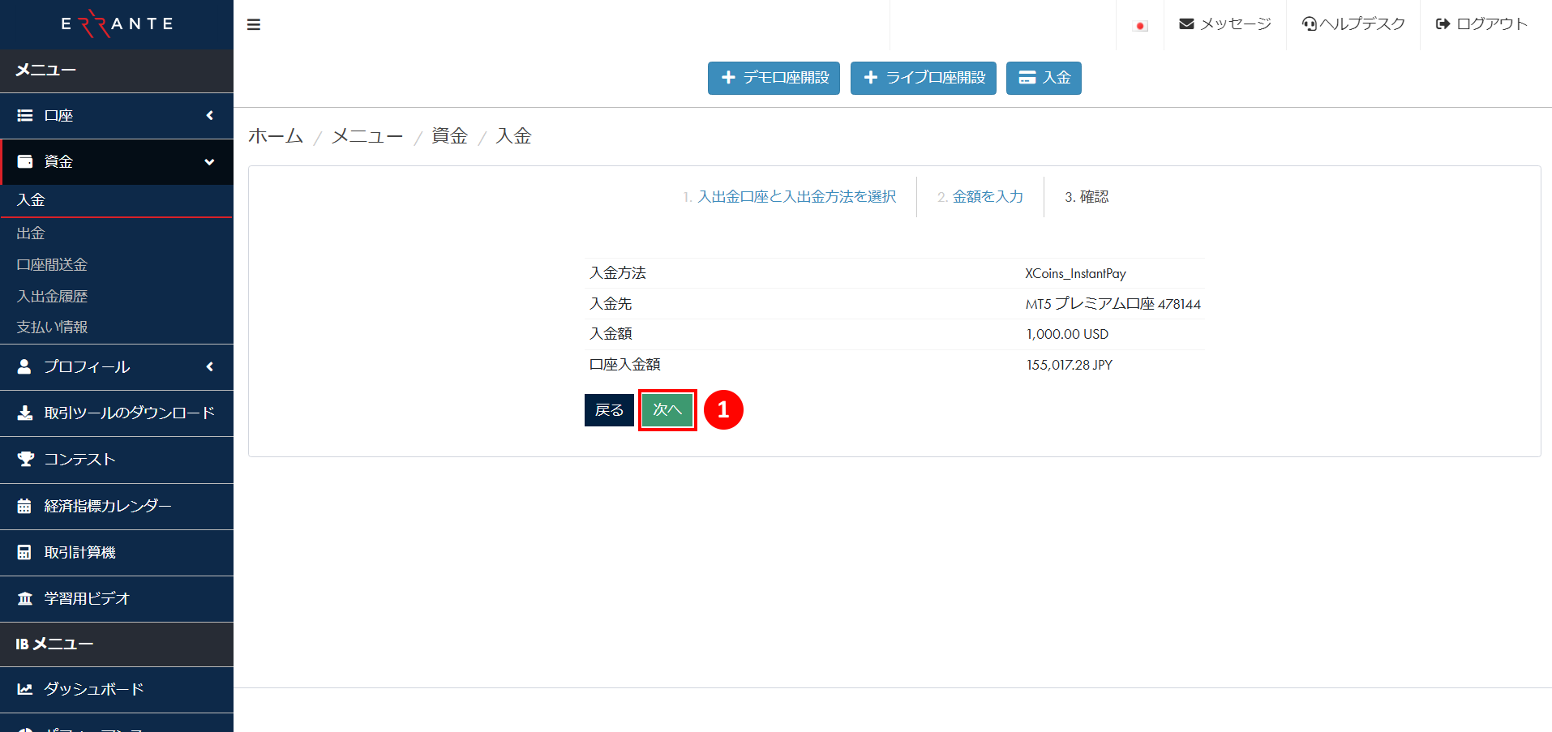Click the ログアウト logout icon

tap(1443, 24)
